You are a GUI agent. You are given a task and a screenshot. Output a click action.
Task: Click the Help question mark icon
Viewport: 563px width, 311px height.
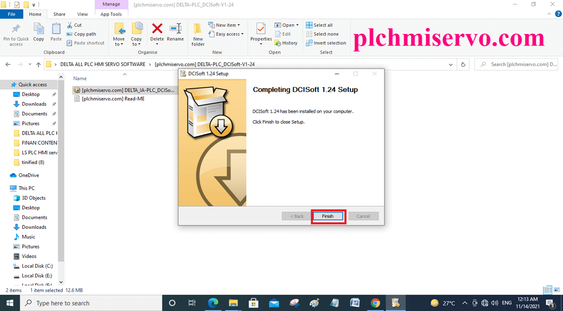[558, 14]
